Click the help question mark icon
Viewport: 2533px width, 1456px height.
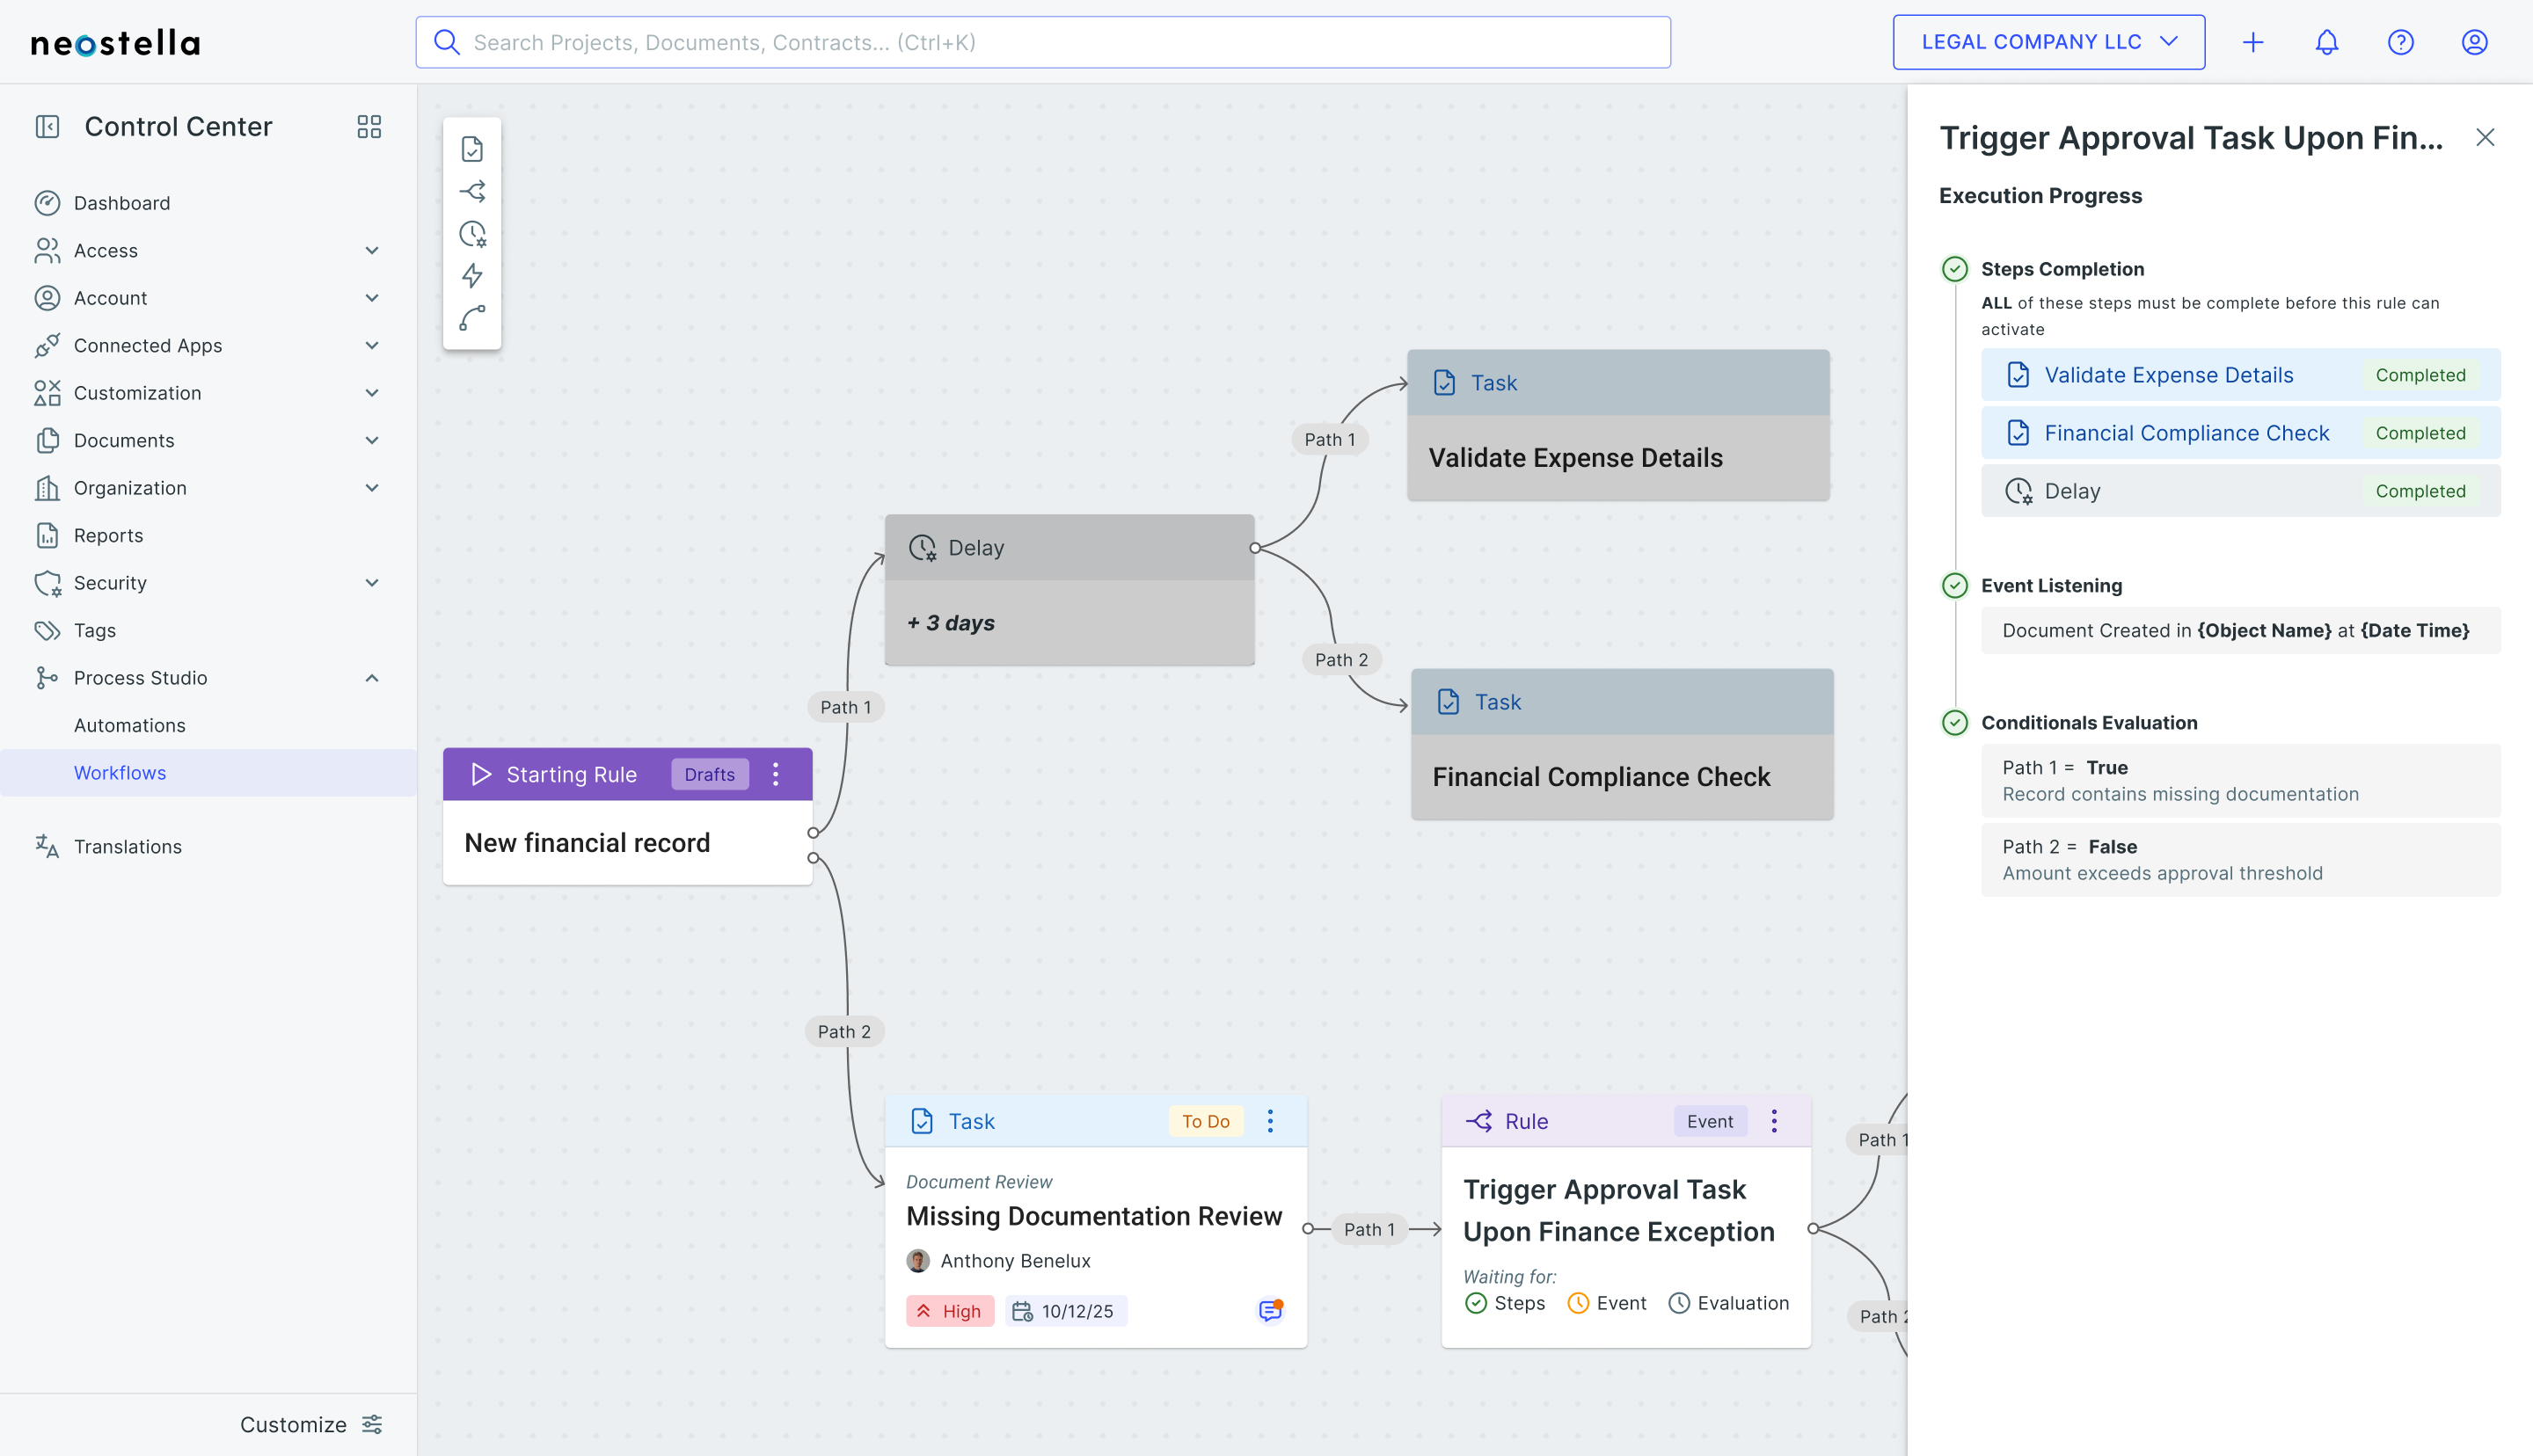pyautogui.click(x=2400, y=42)
